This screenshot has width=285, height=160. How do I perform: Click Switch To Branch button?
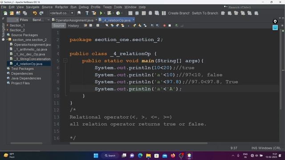(x=205, y=13)
